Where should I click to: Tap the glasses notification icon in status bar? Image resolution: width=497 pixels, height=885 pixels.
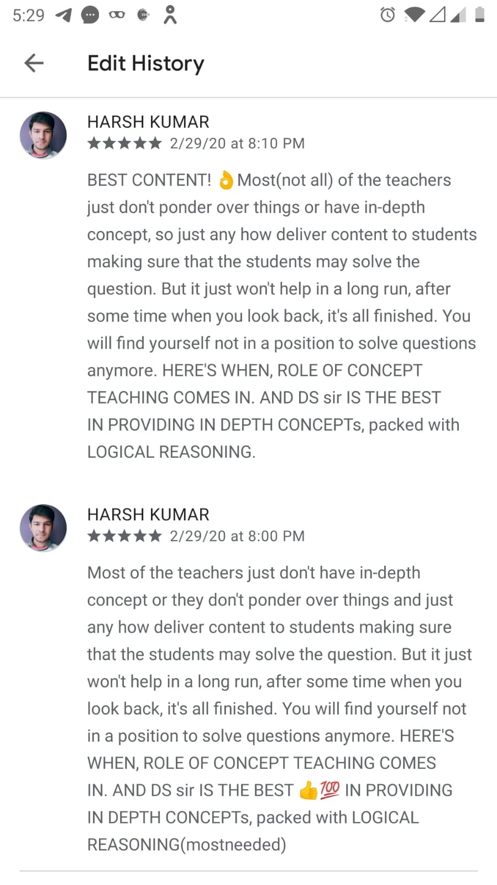pyautogui.click(x=117, y=15)
